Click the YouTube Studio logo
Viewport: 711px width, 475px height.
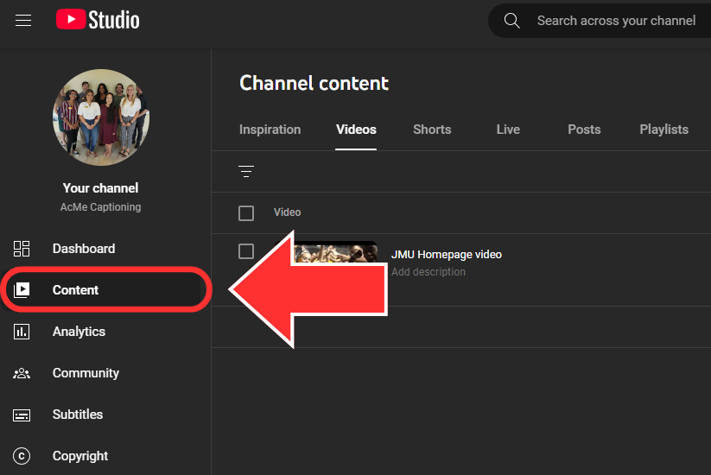pyautogui.click(x=98, y=20)
